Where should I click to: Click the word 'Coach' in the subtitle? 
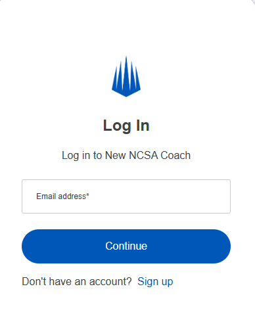(175, 156)
